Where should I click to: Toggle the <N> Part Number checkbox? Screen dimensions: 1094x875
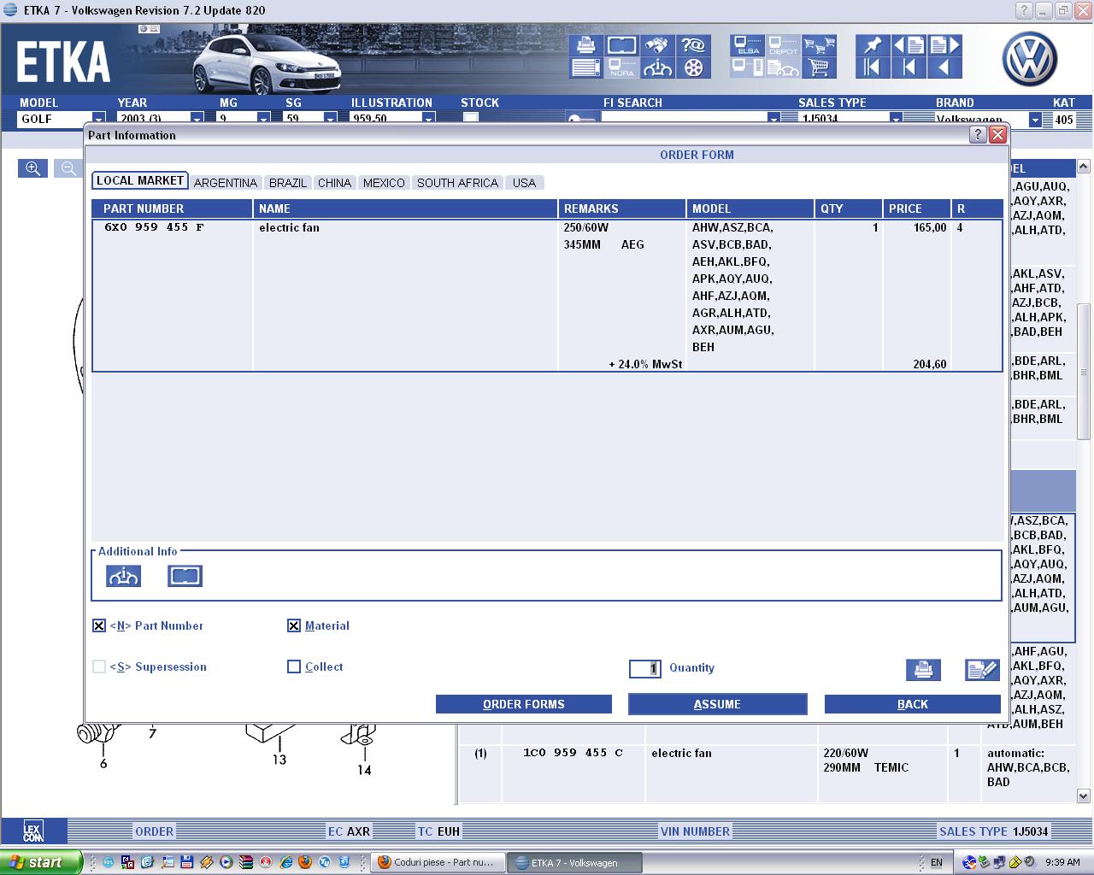(x=99, y=625)
